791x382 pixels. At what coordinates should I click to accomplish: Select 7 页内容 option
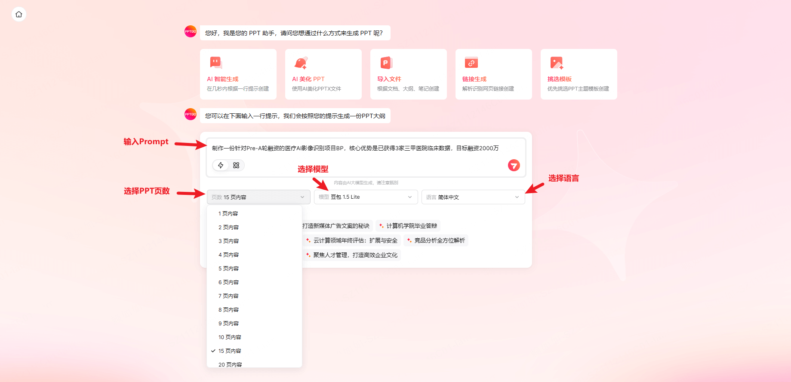(x=255, y=296)
